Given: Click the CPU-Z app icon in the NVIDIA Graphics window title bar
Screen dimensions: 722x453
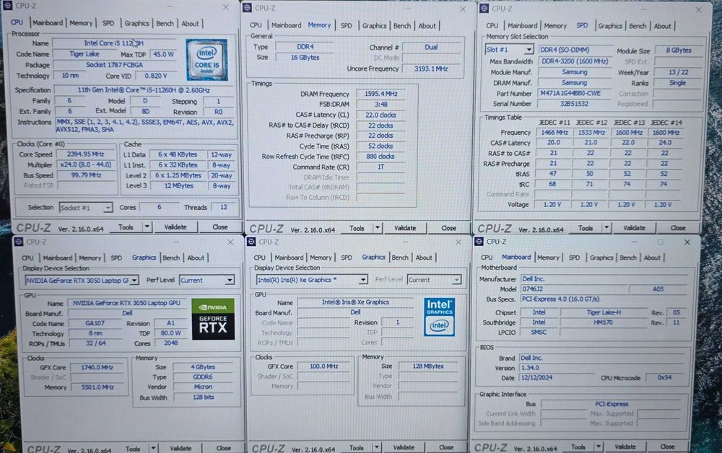Looking at the screenshot, I should [19, 242].
